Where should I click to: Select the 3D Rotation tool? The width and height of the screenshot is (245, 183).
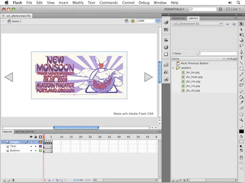[x=241, y=40]
